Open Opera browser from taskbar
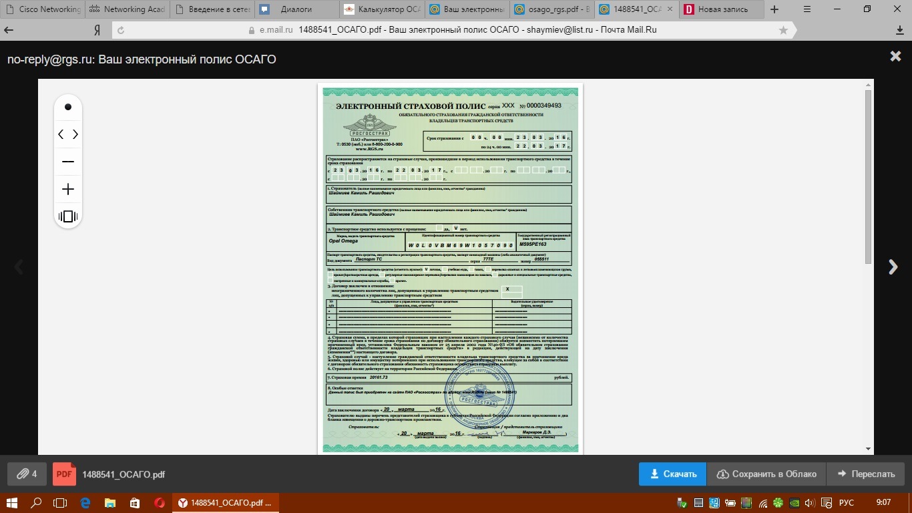The image size is (912, 513). (159, 502)
